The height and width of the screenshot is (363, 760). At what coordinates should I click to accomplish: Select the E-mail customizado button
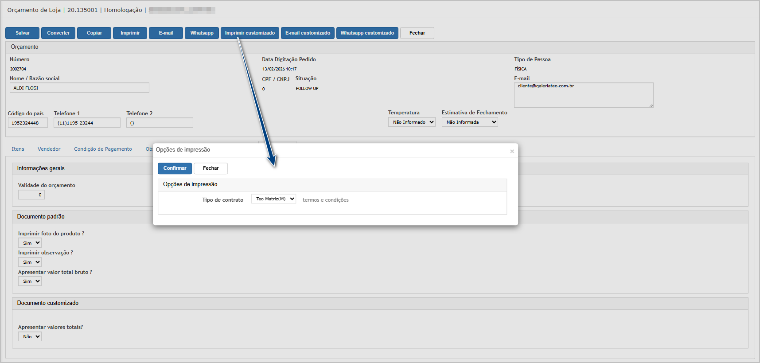(308, 33)
